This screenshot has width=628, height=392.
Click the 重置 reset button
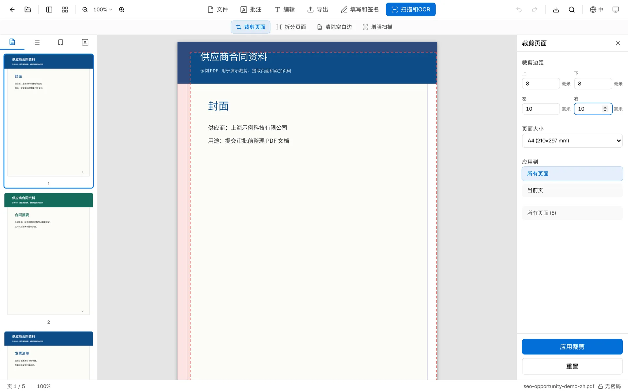click(x=572, y=367)
